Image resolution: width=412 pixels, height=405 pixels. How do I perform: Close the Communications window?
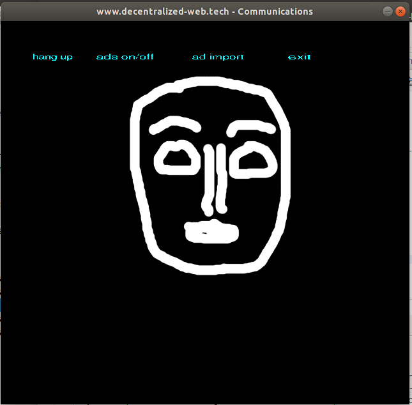click(401, 11)
